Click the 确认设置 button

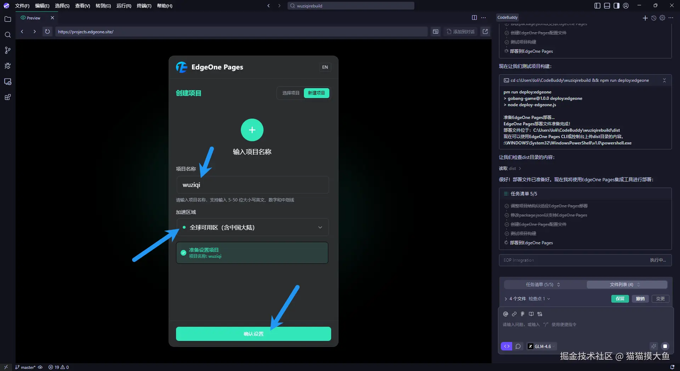click(254, 334)
